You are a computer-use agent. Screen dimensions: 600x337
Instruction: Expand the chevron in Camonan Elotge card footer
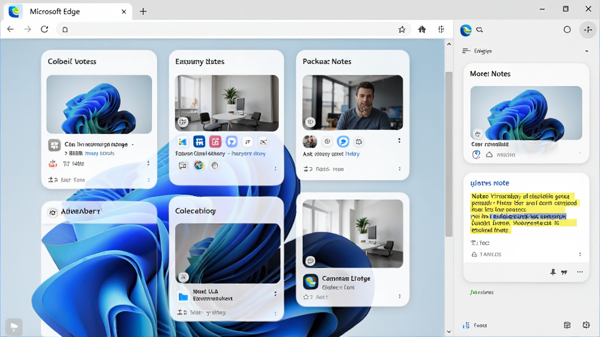[400, 297]
